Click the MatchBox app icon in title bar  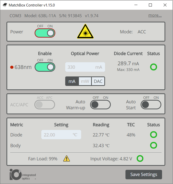(5, 5)
